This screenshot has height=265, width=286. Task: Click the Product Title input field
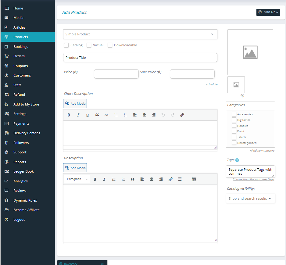(x=140, y=58)
